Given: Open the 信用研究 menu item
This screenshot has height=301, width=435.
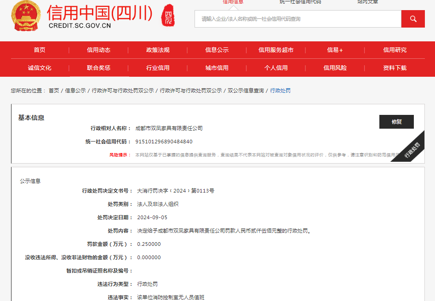Looking at the screenshot, I should [395, 50].
